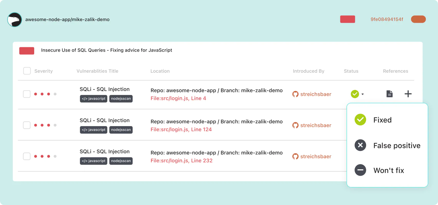Select Fixed from the status menu

[382, 120]
